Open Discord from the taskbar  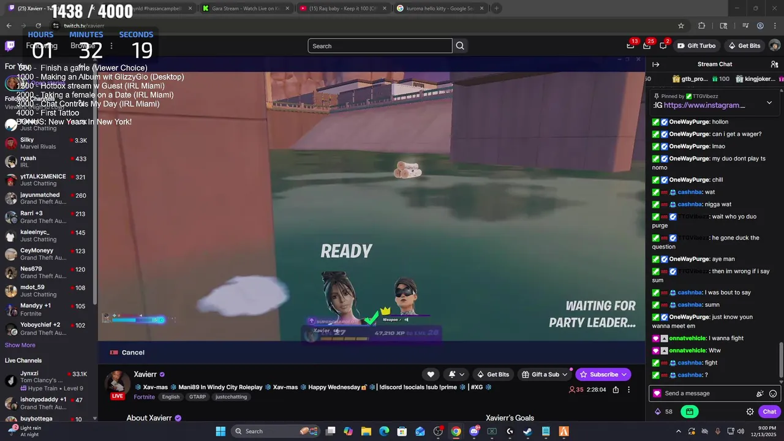coord(474,431)
